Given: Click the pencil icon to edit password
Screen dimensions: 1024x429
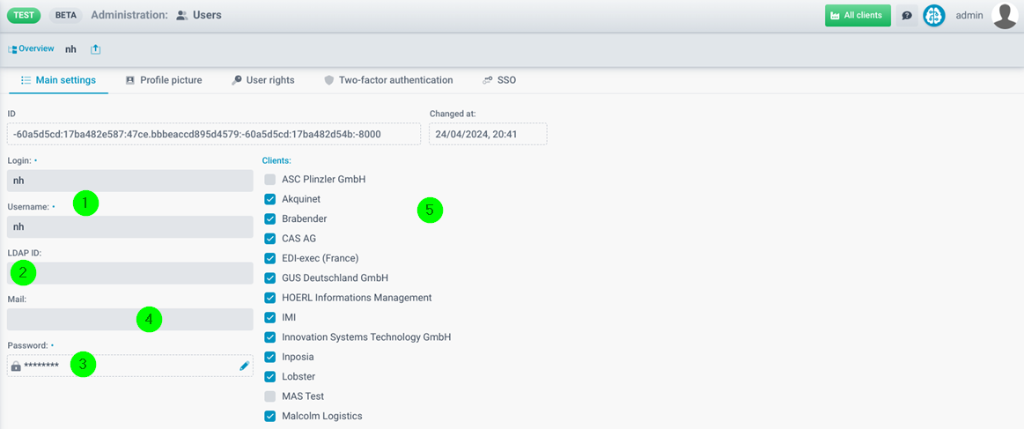Looking at the screenshot, I should pos(245,366).
